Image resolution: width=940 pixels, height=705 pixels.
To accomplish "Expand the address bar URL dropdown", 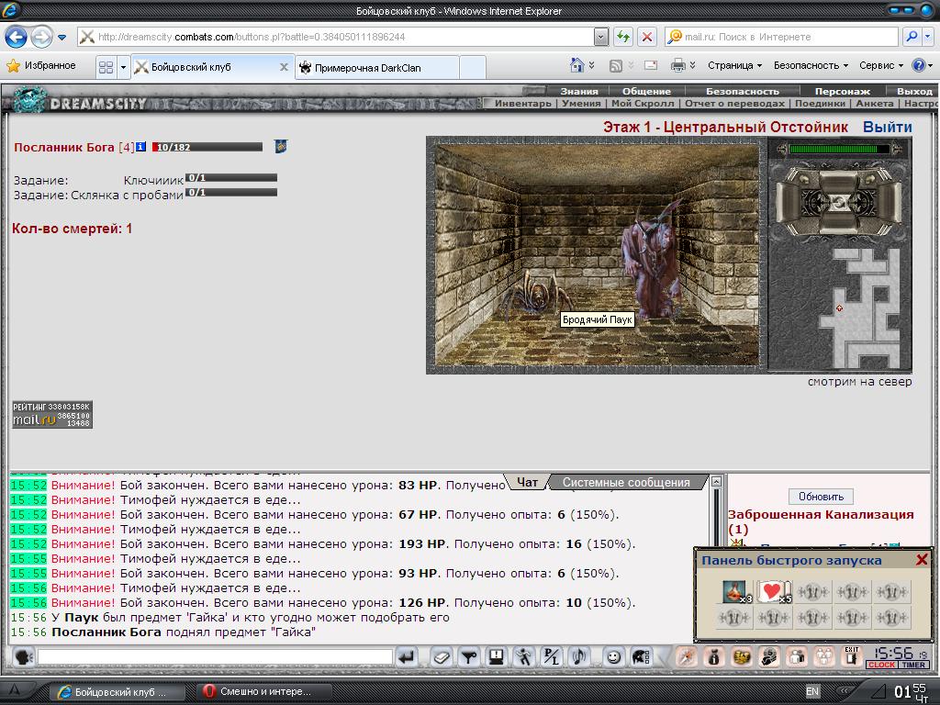I will pyautogui.click(x=601, y=37).
